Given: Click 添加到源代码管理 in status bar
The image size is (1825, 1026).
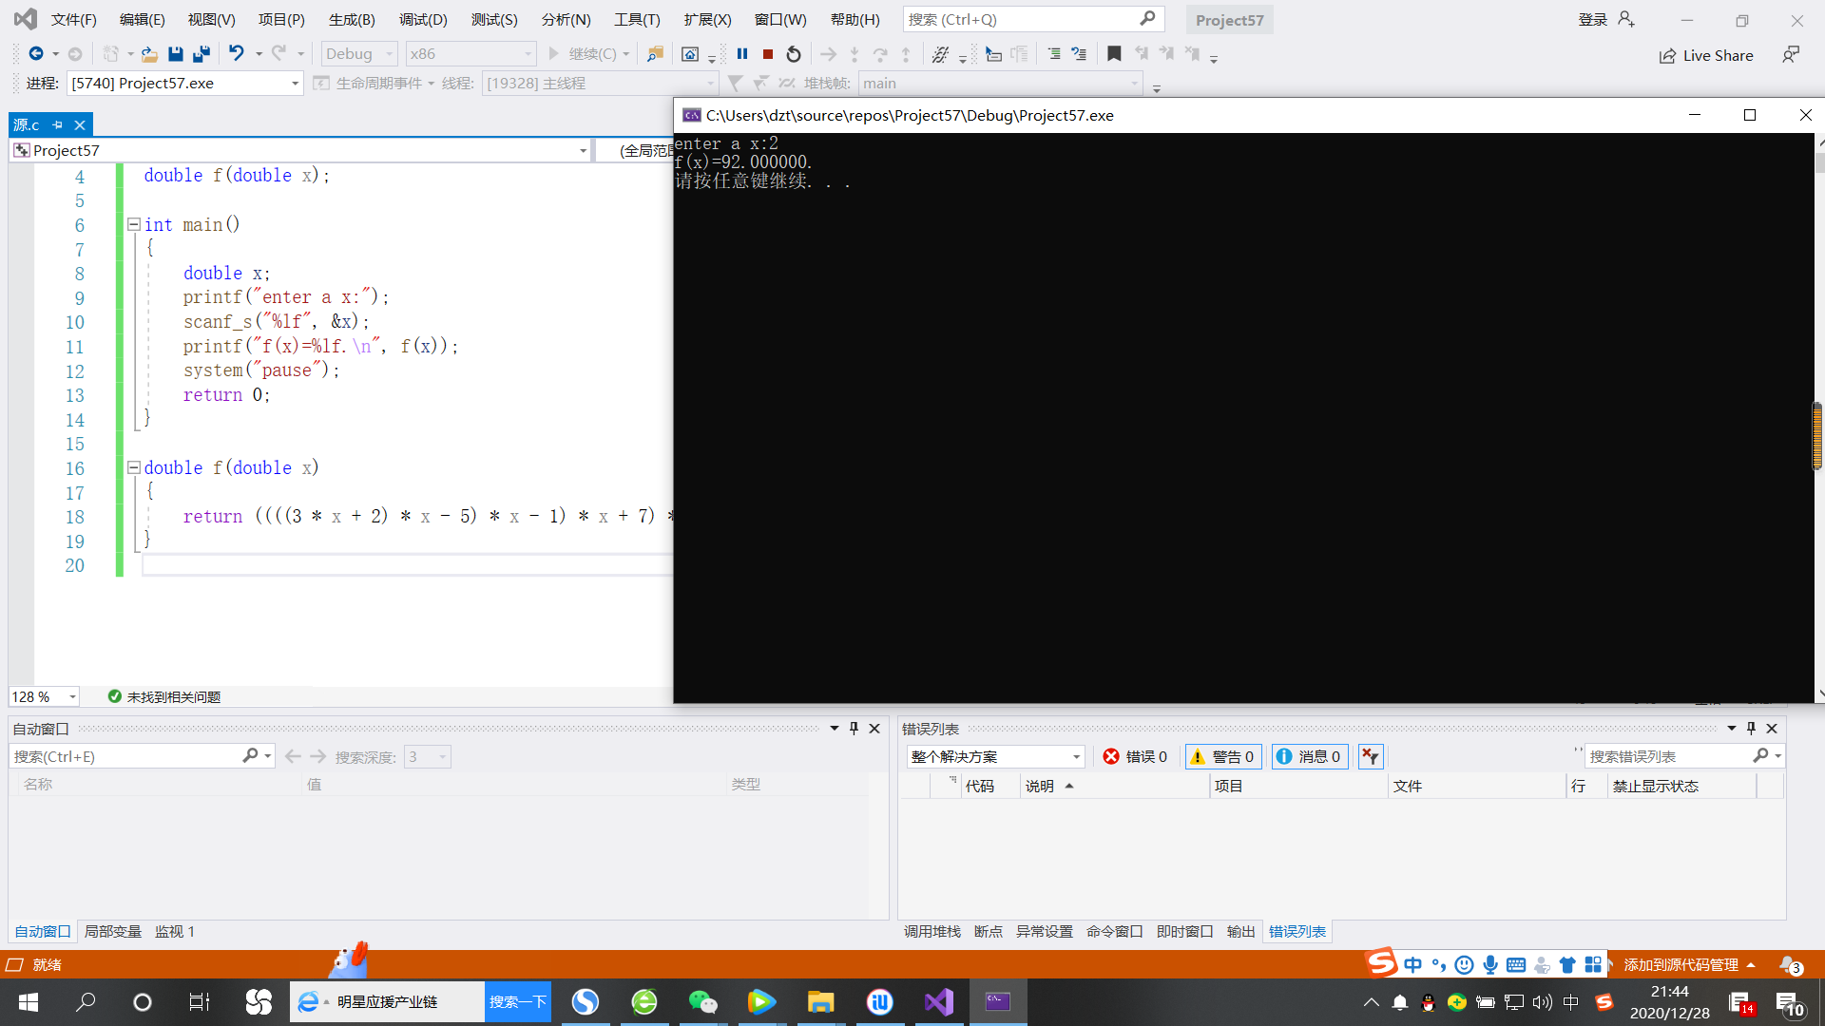Looking at the screenshot, I should tap(1681, 965).
